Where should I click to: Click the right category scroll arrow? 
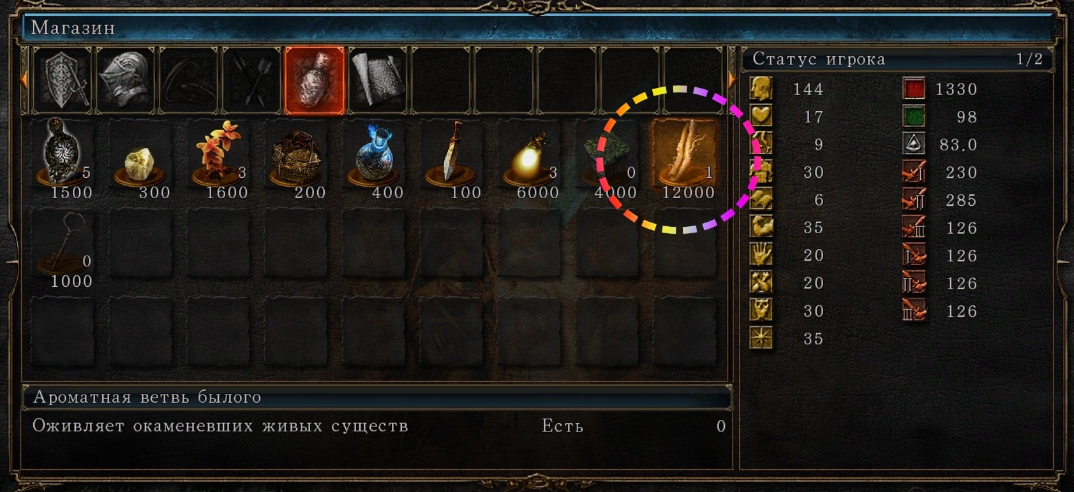732,80
